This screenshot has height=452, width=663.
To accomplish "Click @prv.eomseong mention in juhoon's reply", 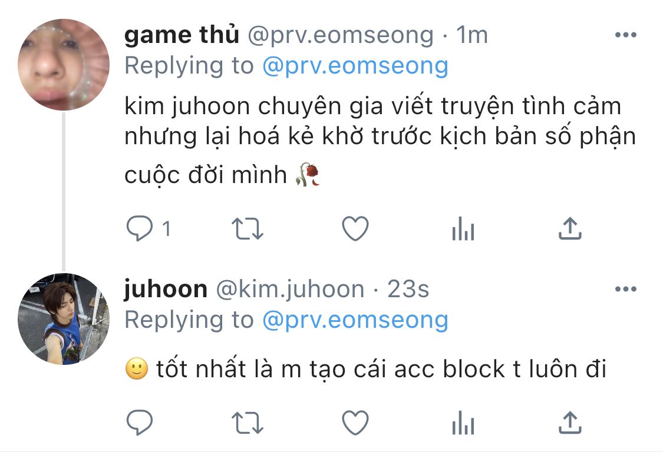I will [355, 320].
